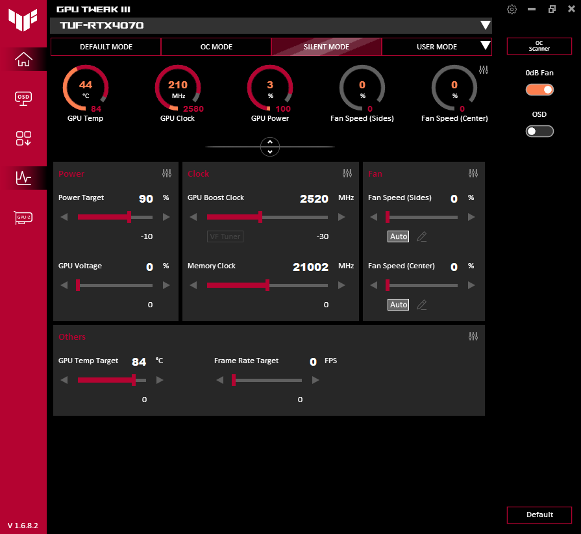
Task: Turn off the 0dB Fan toggle
Action: pos(539,90)
